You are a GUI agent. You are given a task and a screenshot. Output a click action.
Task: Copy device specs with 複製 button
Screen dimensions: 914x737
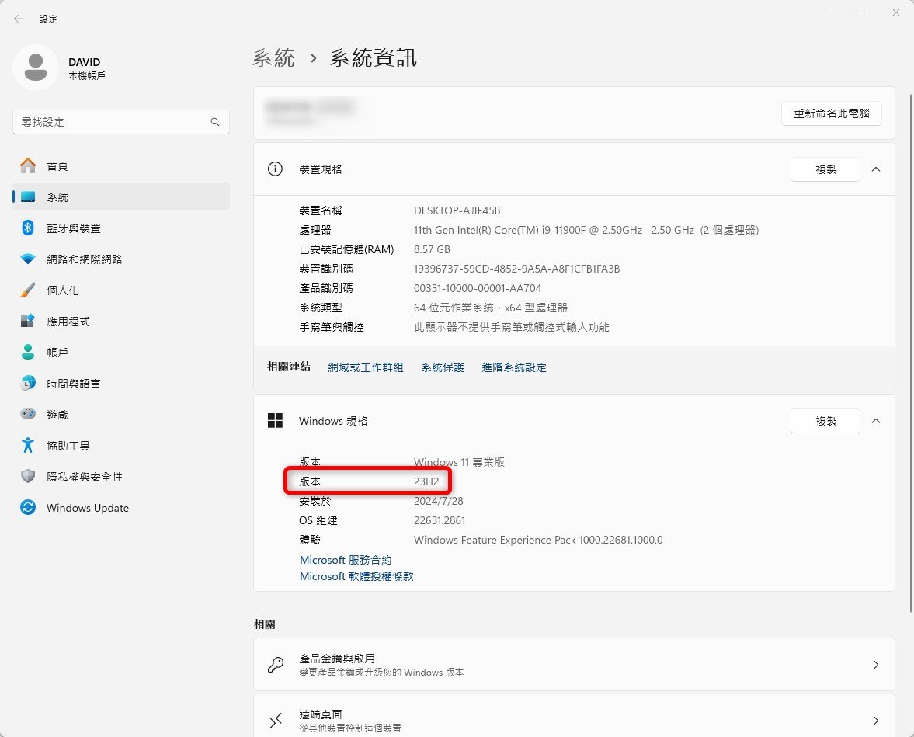pos(825,169)
